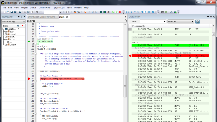
Task: Undo the last edit
Action: (37, 12)
